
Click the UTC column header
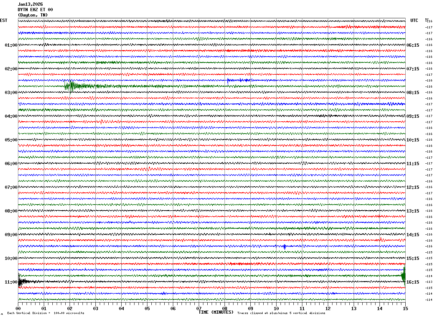click(x=414, y=20)
